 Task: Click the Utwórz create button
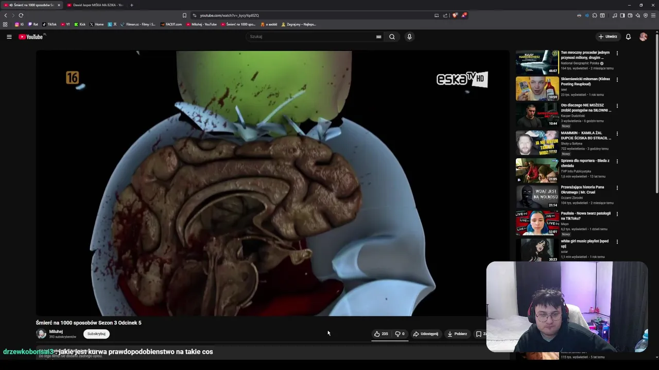tap(608, 36)
